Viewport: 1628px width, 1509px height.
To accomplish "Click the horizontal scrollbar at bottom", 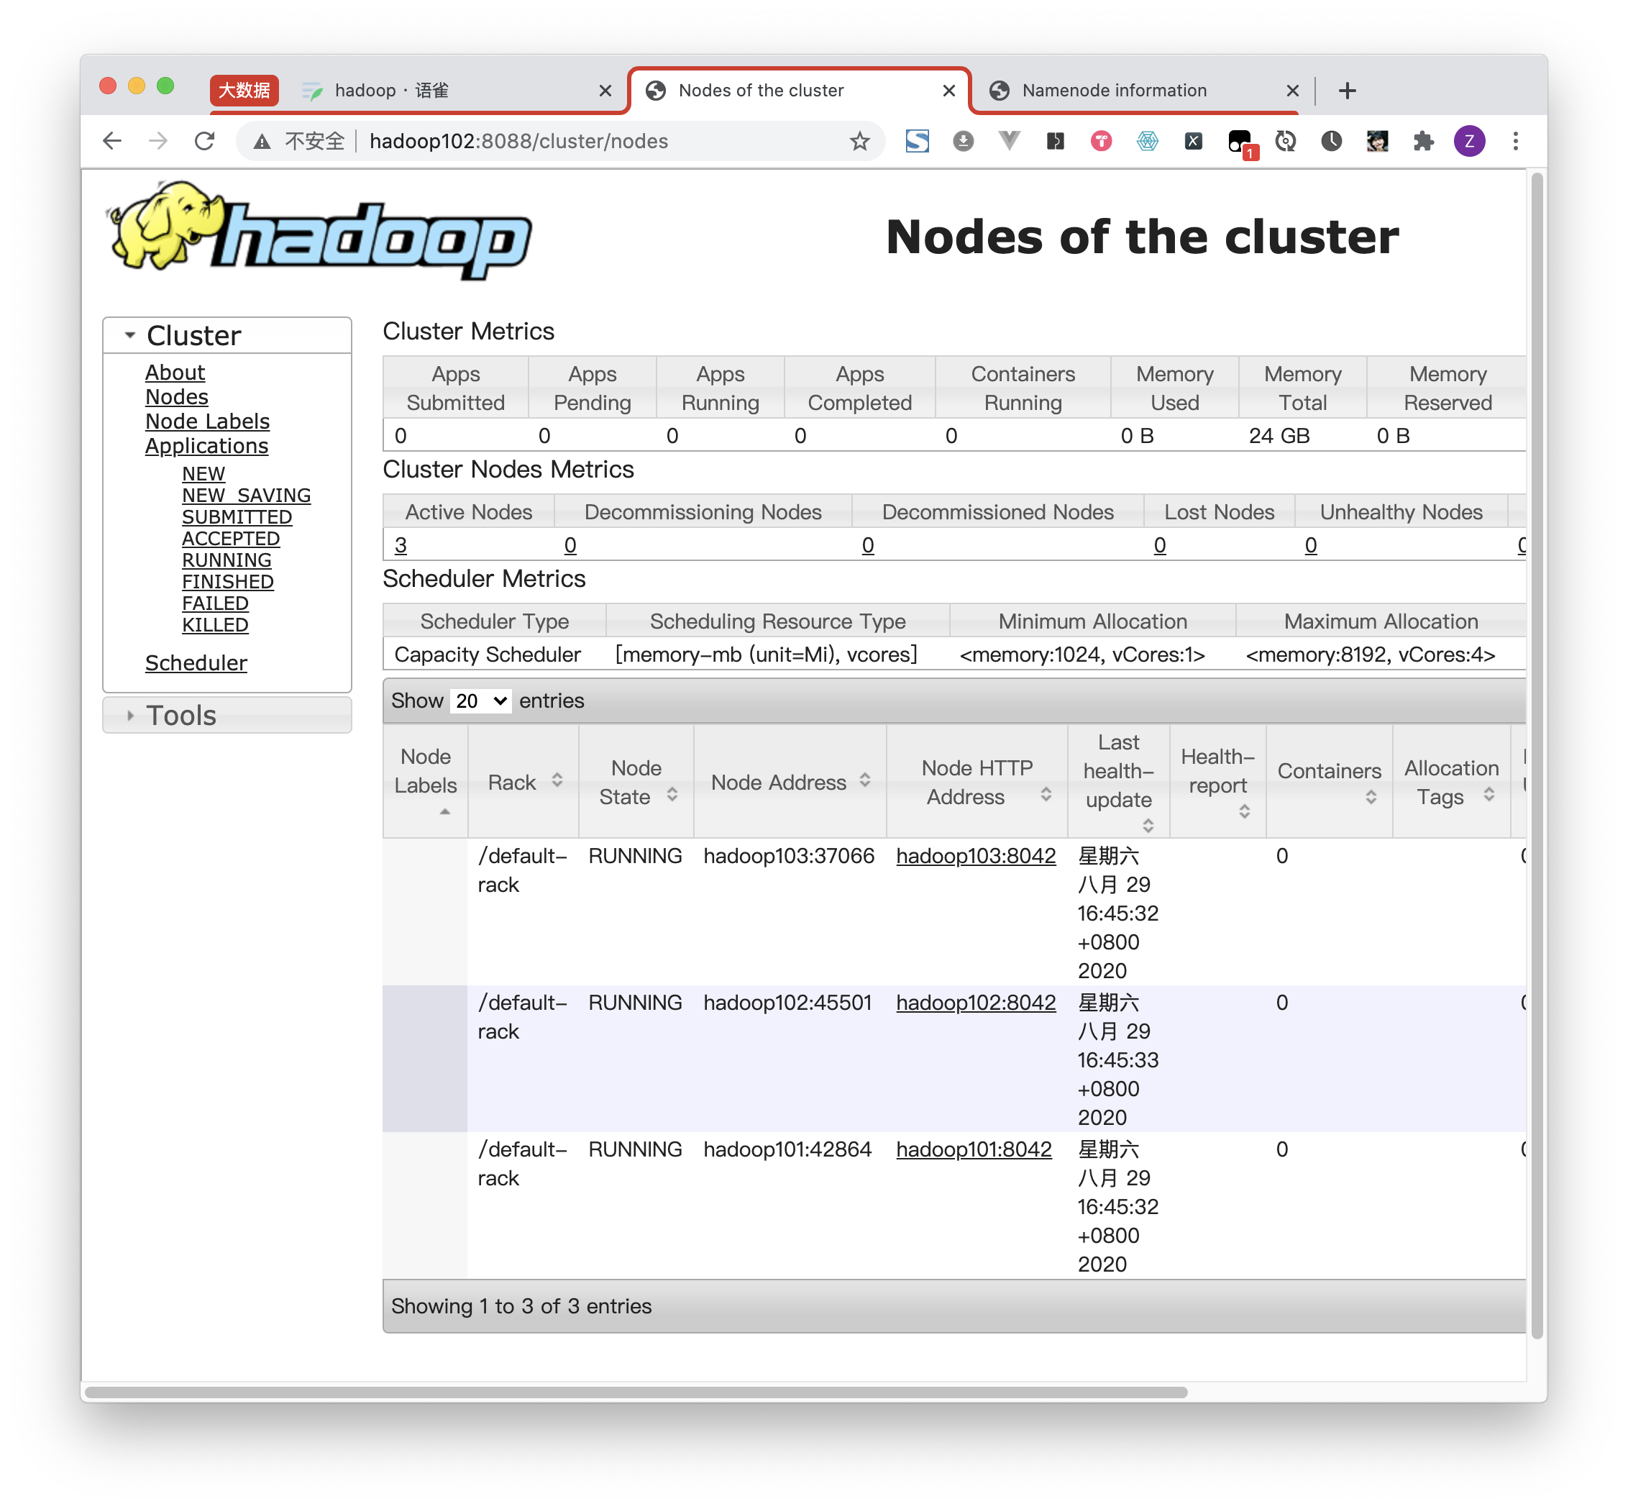I will point(637,1392).
